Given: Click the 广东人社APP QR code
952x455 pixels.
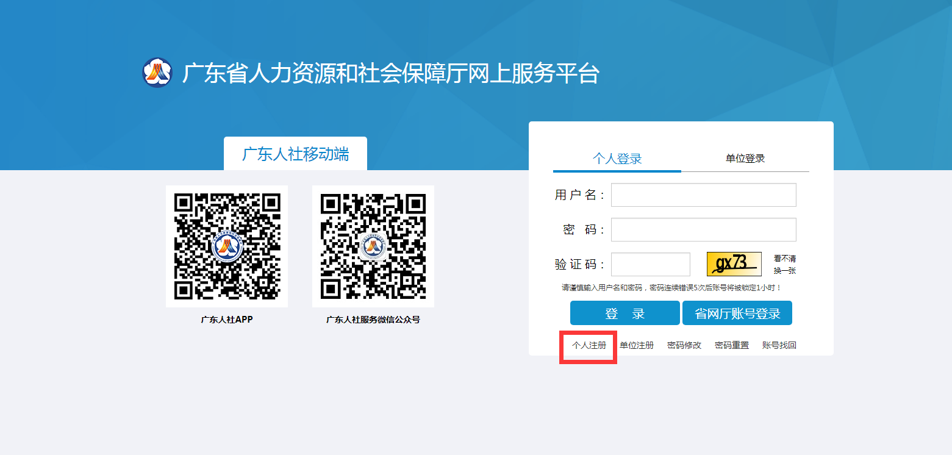Looking at the screenshot, I should coord(226,246).
